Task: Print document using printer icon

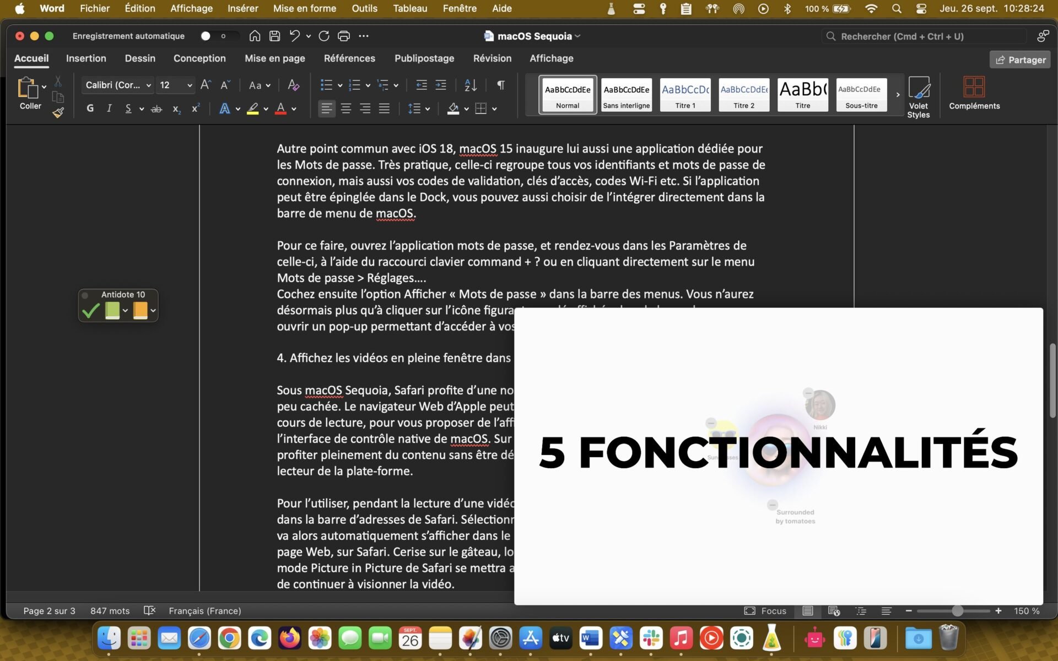Action: (344, 36)
